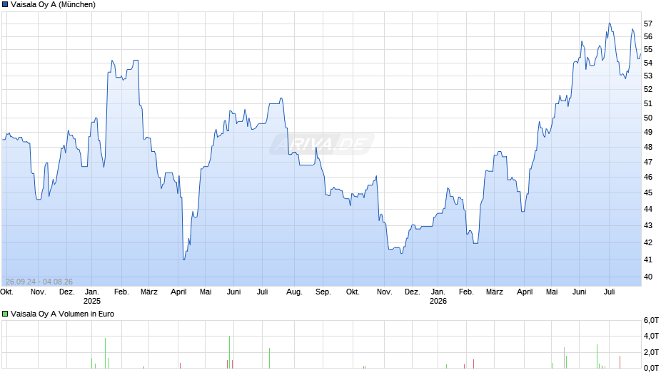
Task: Click the price axis label 52
Action: point(648,89)
